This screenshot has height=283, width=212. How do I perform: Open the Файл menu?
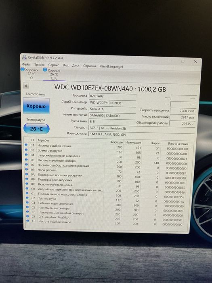coord(26,64)
